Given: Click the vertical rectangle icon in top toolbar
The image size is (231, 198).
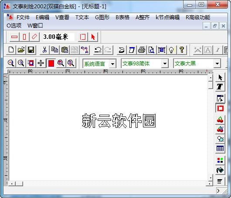Looking at the screenshot, I should pyautogui.click(x=24, y=37).
